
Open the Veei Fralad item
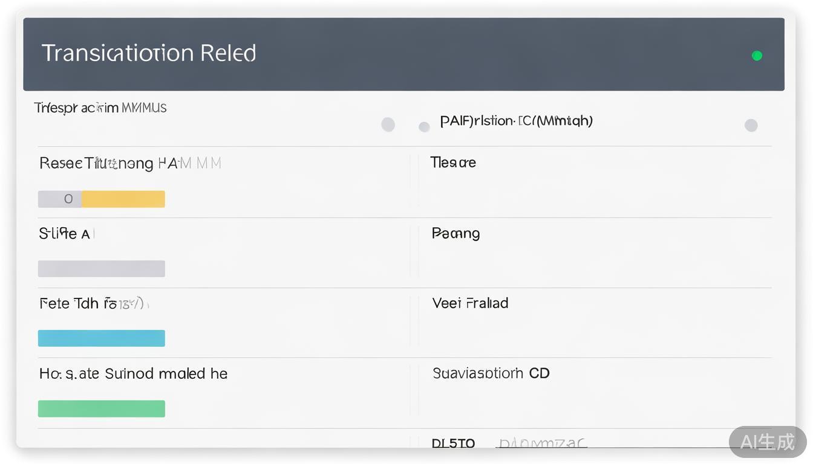tap(470, 303)
